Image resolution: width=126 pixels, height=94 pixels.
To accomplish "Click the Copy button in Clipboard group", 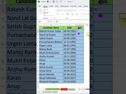I will (x=46, y=13).
